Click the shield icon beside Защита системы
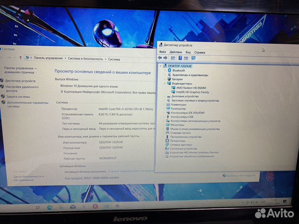Viewport: 299px width, 224px height. pyautogui.click(x=3, y=96)
